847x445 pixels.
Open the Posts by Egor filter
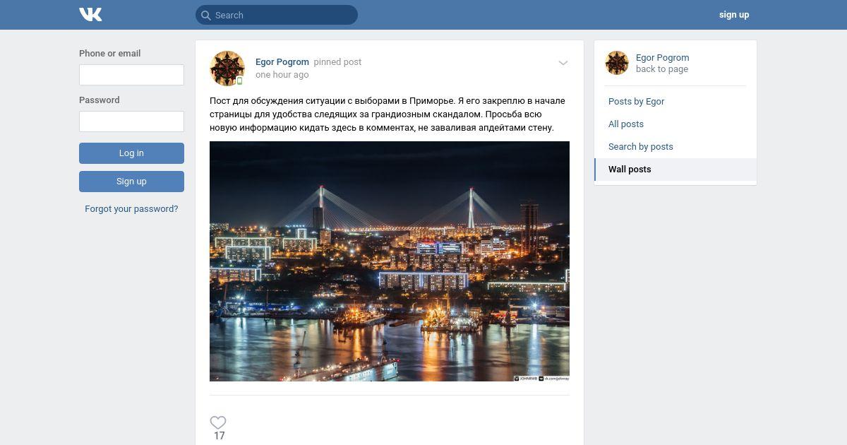click(x=636, y=101)
